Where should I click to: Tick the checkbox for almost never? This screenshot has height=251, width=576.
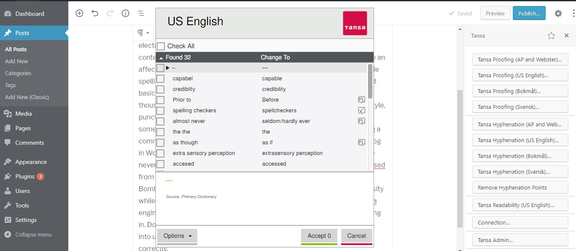[160, 121]
